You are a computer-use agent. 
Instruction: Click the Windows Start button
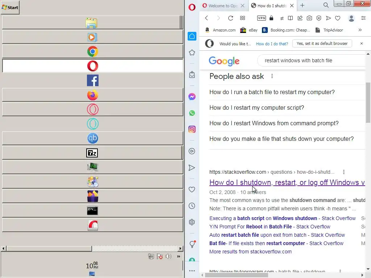pyautogui.click(x=10, y=7)
